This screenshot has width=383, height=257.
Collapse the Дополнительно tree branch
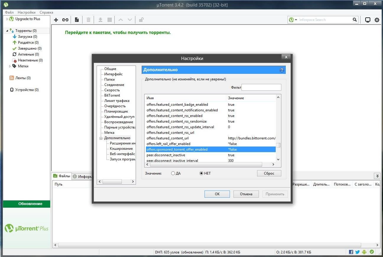point(101,138)
